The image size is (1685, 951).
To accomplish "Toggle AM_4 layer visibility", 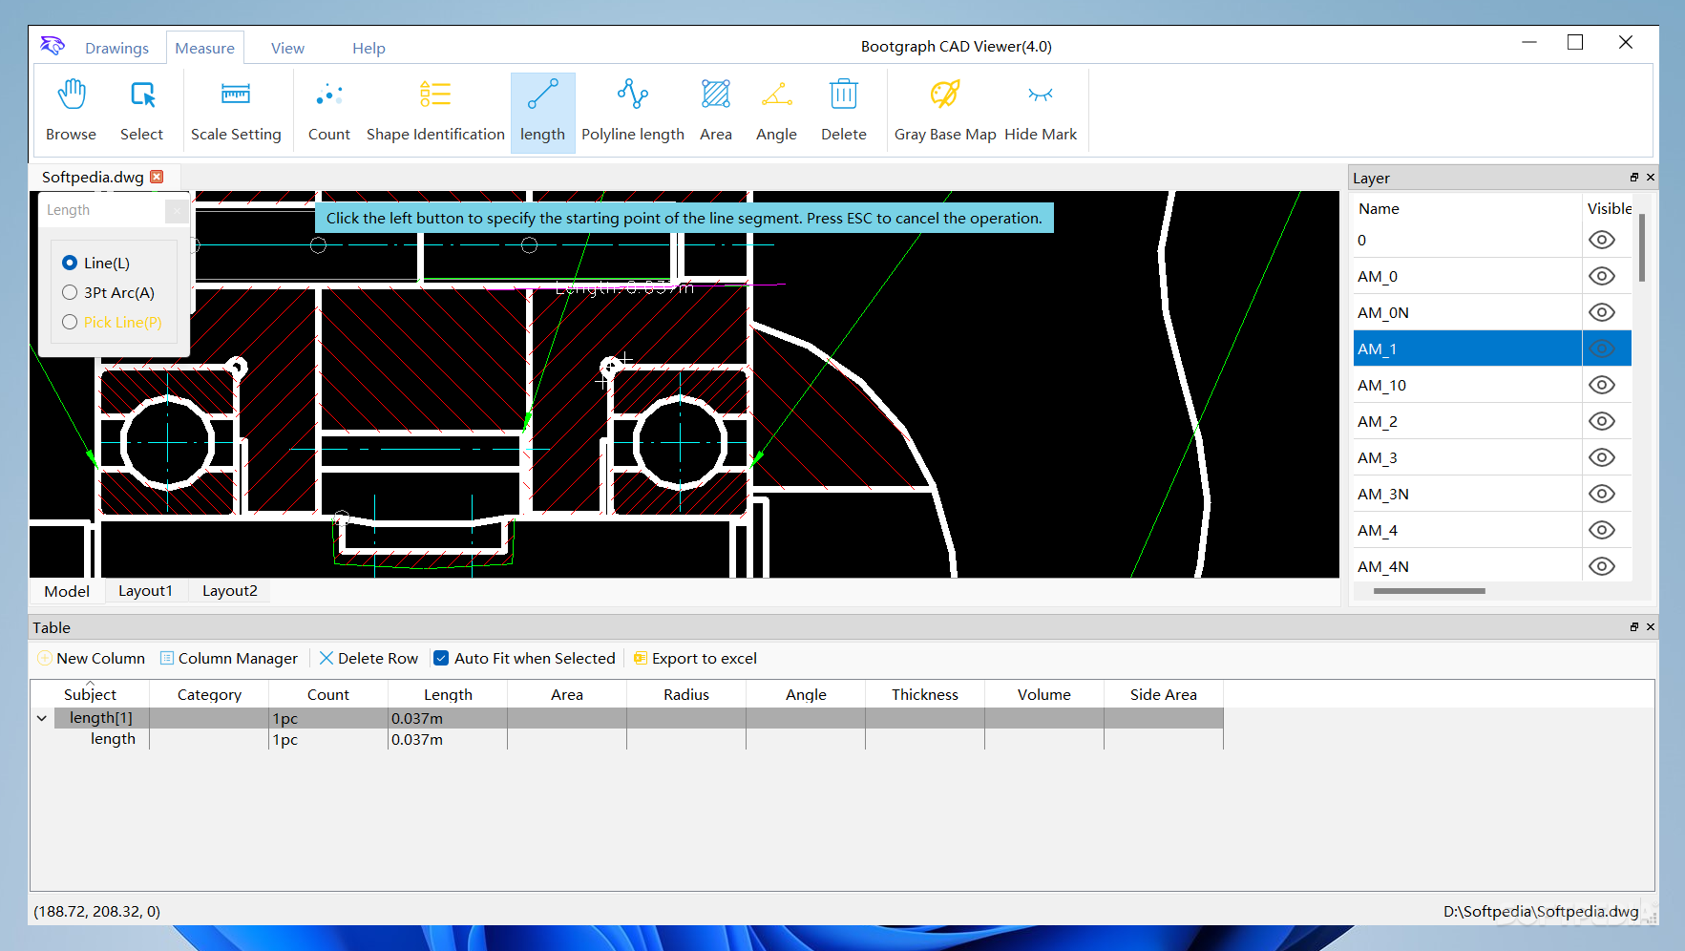I will pyautogui.click(x=1601, y=530).
